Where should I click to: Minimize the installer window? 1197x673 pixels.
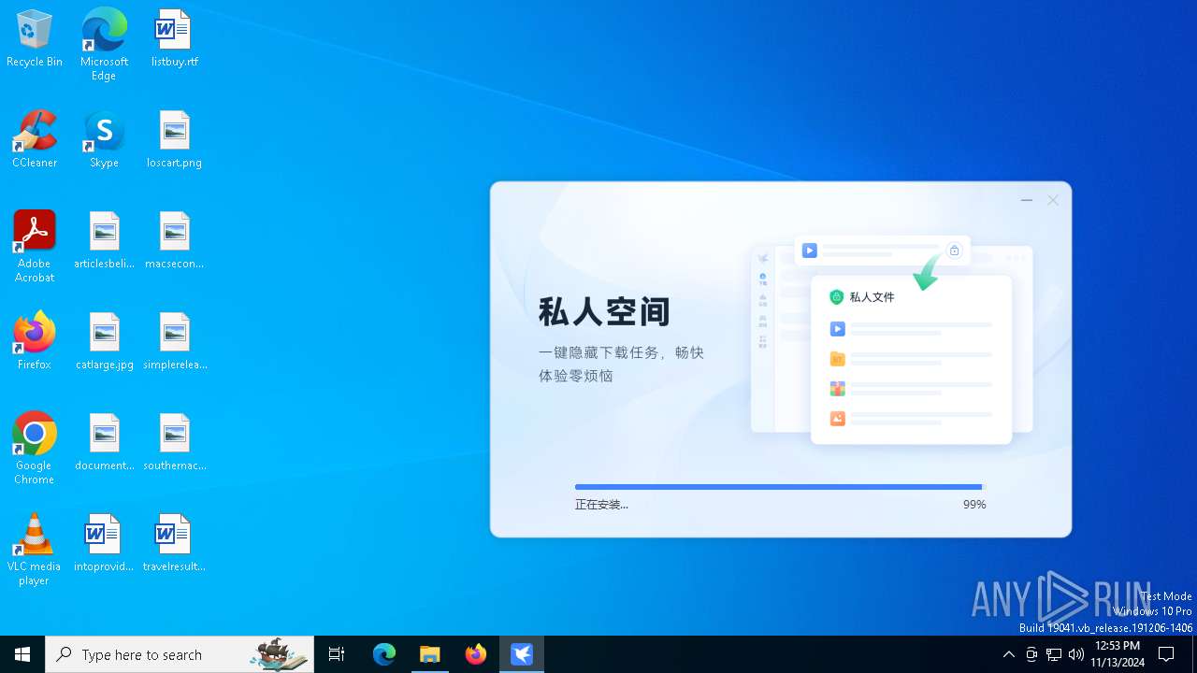tap(1027, 200)
